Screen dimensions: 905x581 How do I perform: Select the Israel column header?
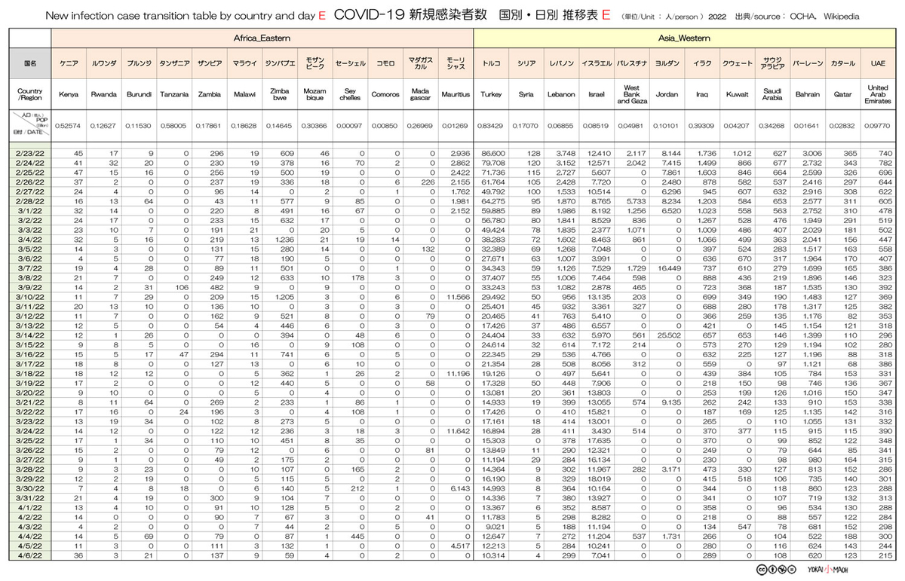point(597,95)
